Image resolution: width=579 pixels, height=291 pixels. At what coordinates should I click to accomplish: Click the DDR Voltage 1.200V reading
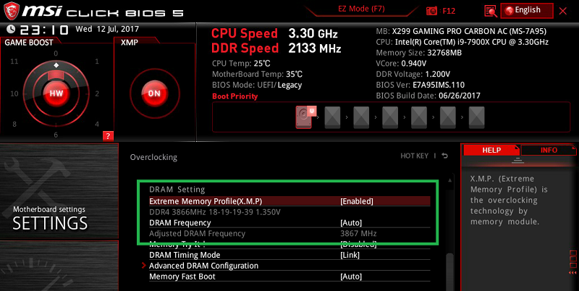point(413,75)
